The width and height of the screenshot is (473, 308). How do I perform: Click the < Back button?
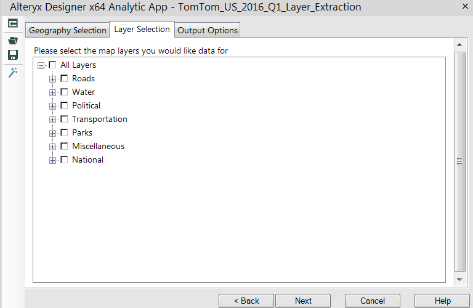pyautogui.click(x=246, y=301)
